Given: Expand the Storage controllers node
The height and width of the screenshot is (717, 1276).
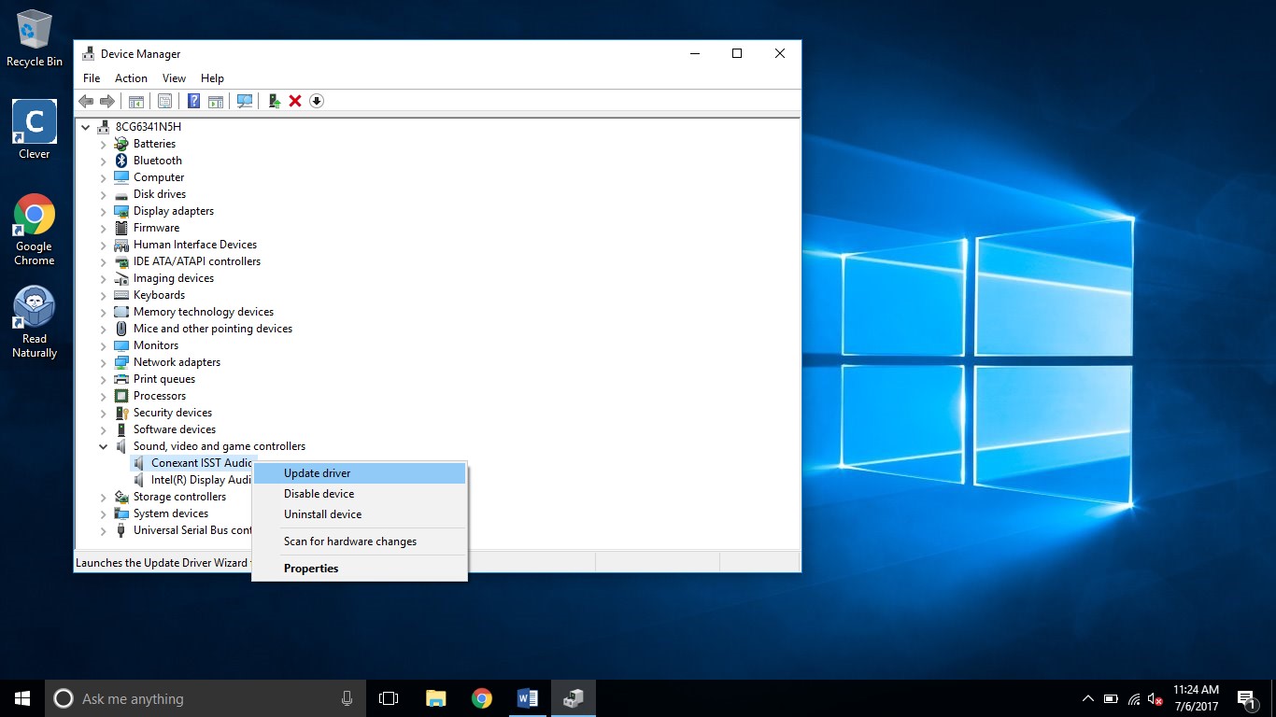Looking at the screenshot, I should point(104,497).
